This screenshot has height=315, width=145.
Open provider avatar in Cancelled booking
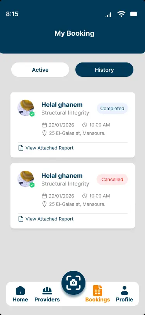26,179
